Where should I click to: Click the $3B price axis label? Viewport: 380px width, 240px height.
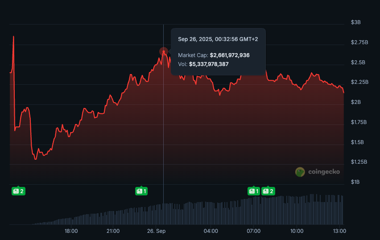pos(355,22)
